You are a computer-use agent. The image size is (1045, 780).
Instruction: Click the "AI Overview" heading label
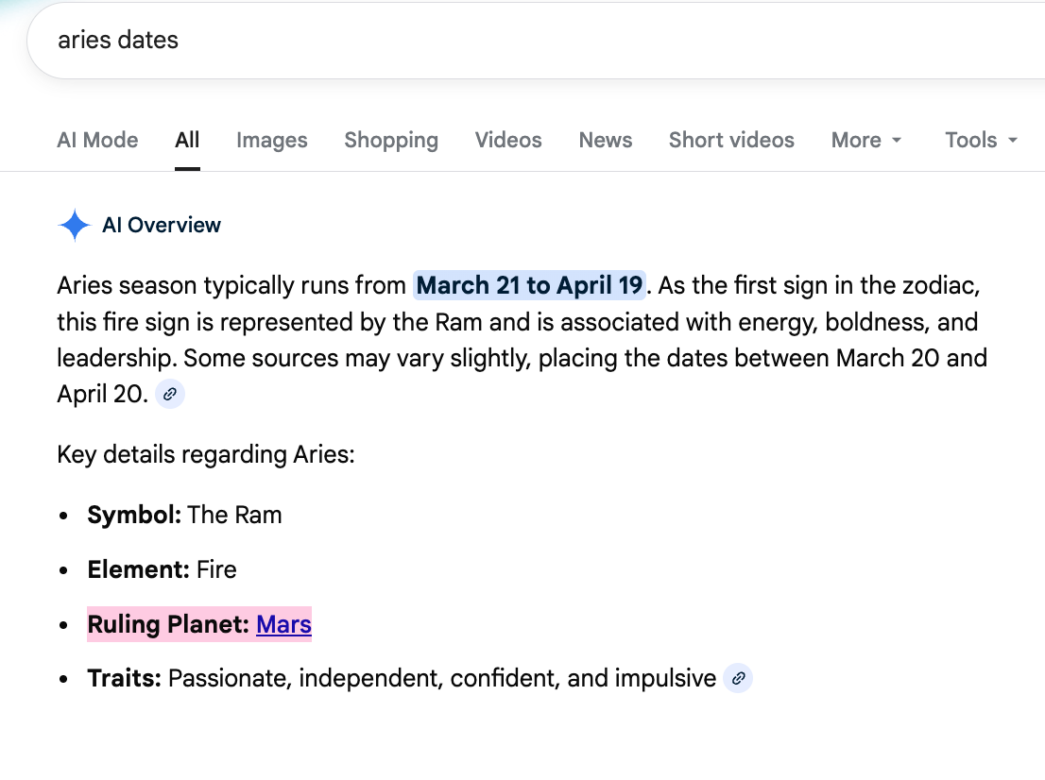point(162,226)
